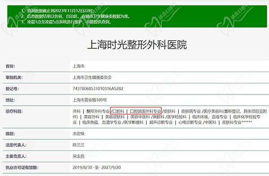Click the province value 上海市
Viewport: 269px width, 176px height.
[78, 66]
